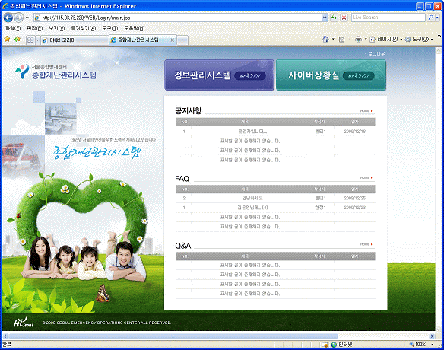
Task: Open the search provider options dropdown
Action: (x=437, y=17)
